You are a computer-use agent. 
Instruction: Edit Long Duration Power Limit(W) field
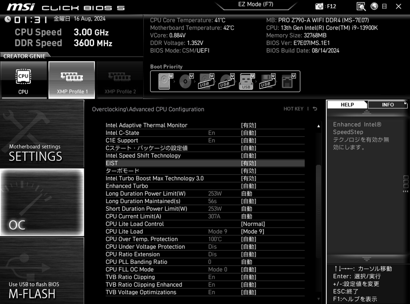pyautogui.click(x=247, y=193)
